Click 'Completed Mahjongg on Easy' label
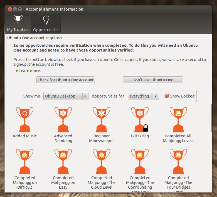Image resolution: width=217 pixels, height=197 pixels. 63,182
